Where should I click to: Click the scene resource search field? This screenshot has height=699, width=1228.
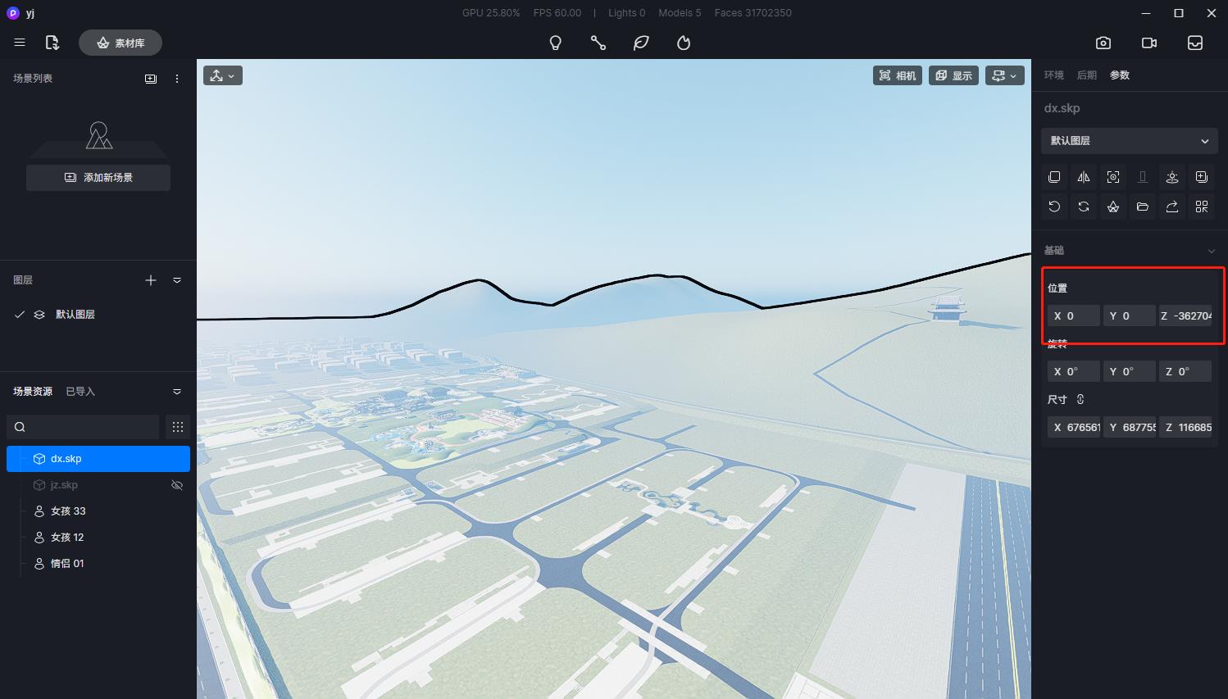tap(83, 427)
